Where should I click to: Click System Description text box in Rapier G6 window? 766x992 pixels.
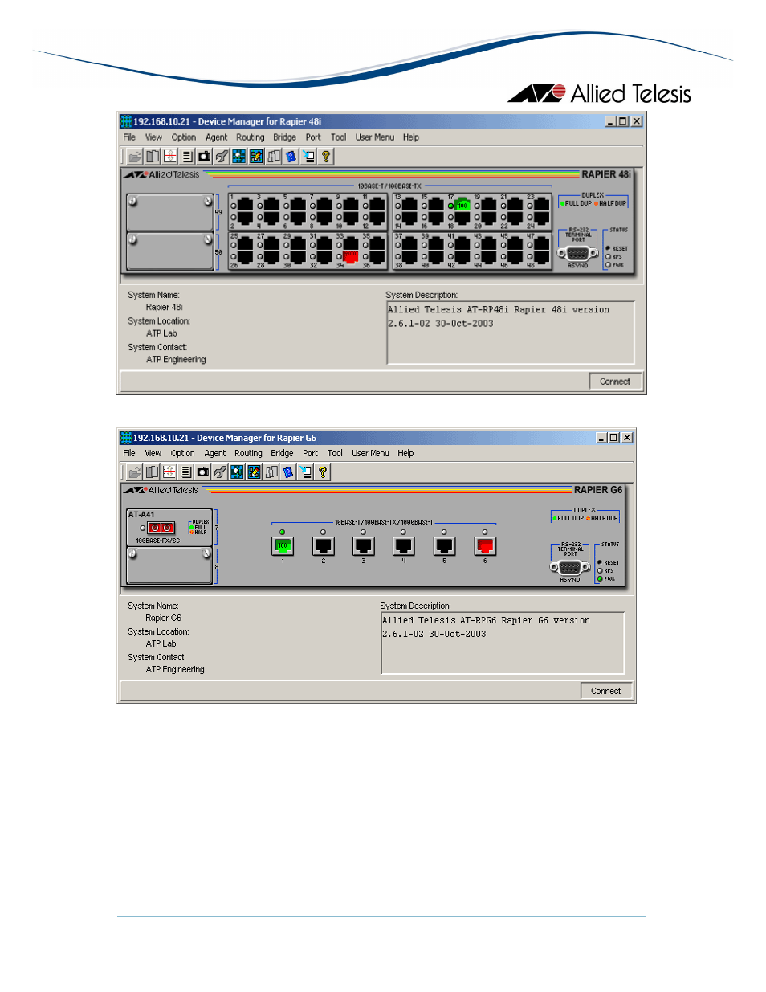[x=503, y=643]
